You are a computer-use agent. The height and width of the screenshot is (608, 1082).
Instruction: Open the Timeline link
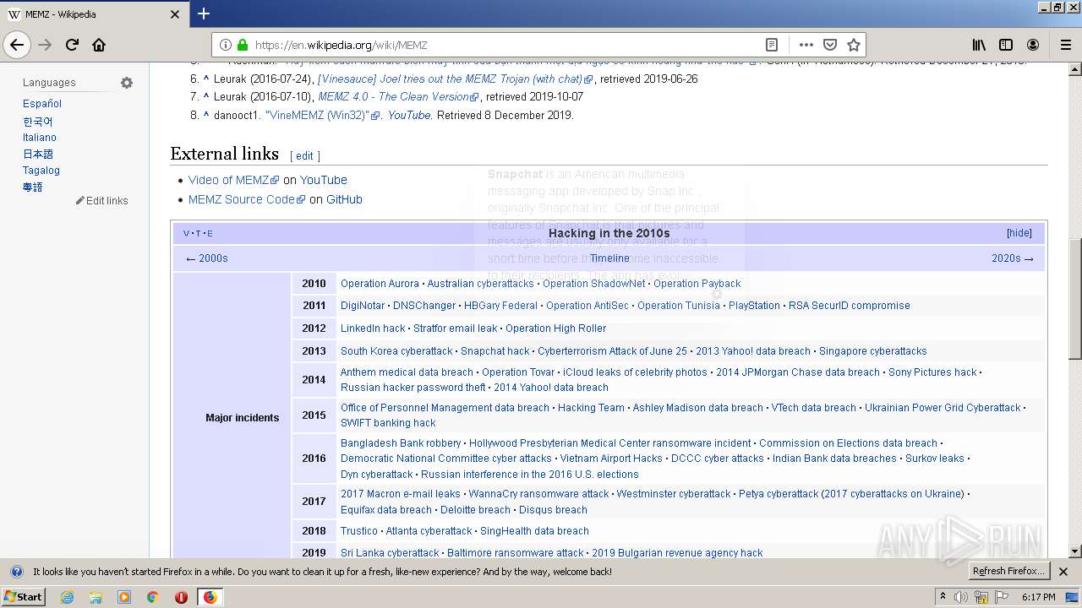click(x=609, y=258)
